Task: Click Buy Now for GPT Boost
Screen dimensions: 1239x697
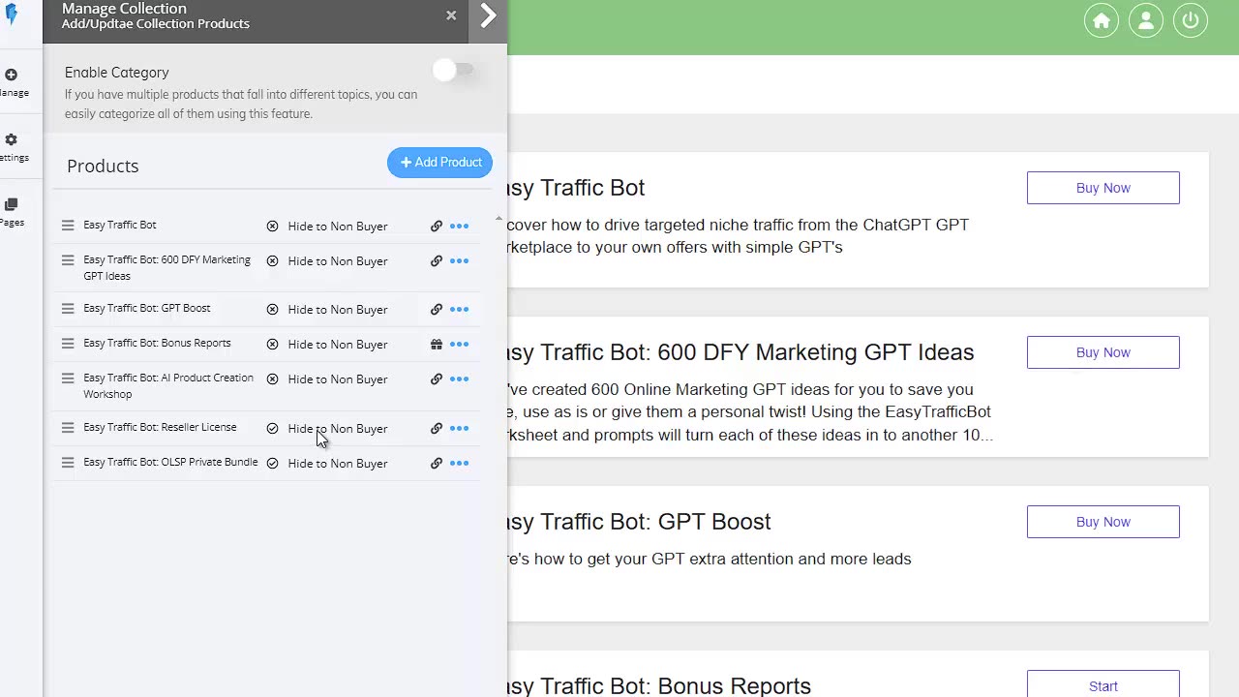Action: (x=1103, y=522)
